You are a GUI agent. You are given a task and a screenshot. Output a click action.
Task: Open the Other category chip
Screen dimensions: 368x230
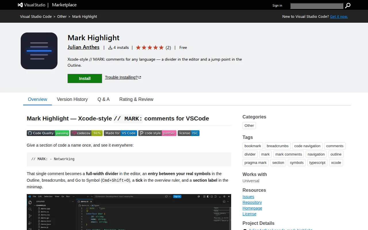pyautogui.click(x=249, y=125)
